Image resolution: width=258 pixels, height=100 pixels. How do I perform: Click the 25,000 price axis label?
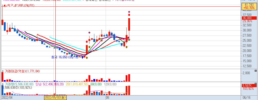pyautogui.click(x=247, y=41)
